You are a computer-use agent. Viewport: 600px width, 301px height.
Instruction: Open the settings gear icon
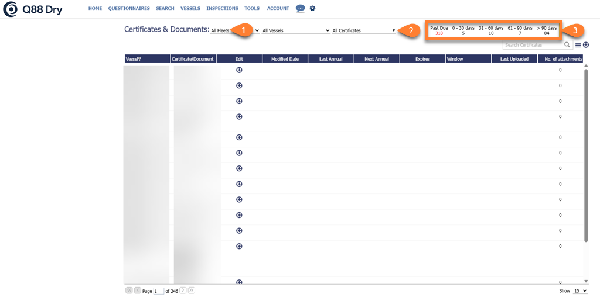(x=312, y=8)
